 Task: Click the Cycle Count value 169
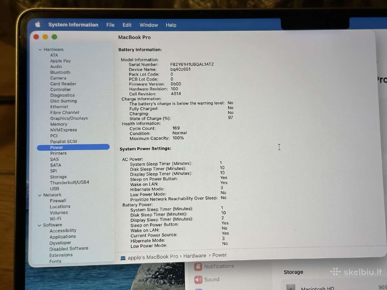tap(176, 128)
